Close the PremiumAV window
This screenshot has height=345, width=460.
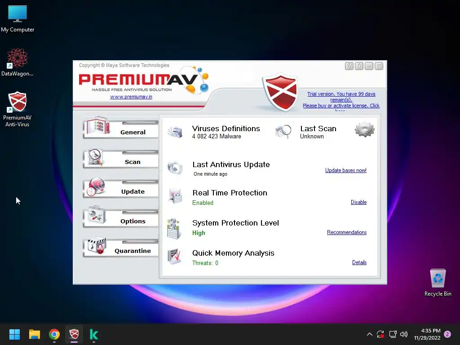click(379, 66)
